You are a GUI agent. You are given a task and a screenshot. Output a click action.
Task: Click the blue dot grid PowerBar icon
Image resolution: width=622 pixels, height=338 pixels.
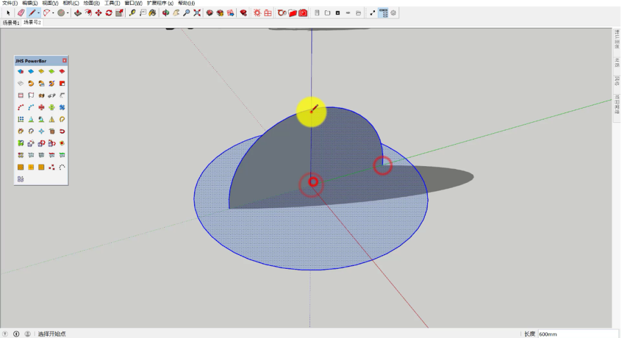[x=21, y=119]
